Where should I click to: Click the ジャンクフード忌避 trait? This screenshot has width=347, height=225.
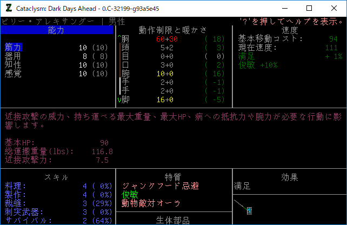point(161,186)
